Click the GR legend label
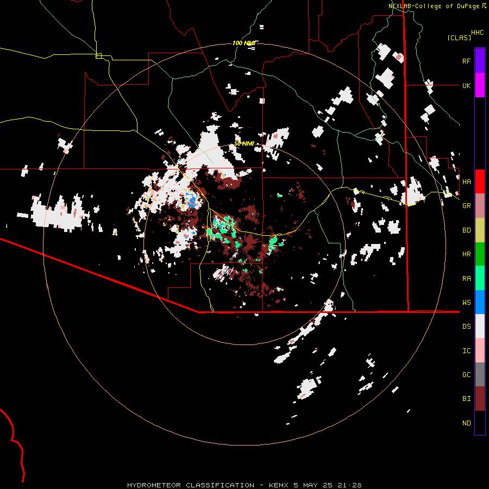Image resolution: width=489 pixels, height=489 pixels. coord(466,206)
